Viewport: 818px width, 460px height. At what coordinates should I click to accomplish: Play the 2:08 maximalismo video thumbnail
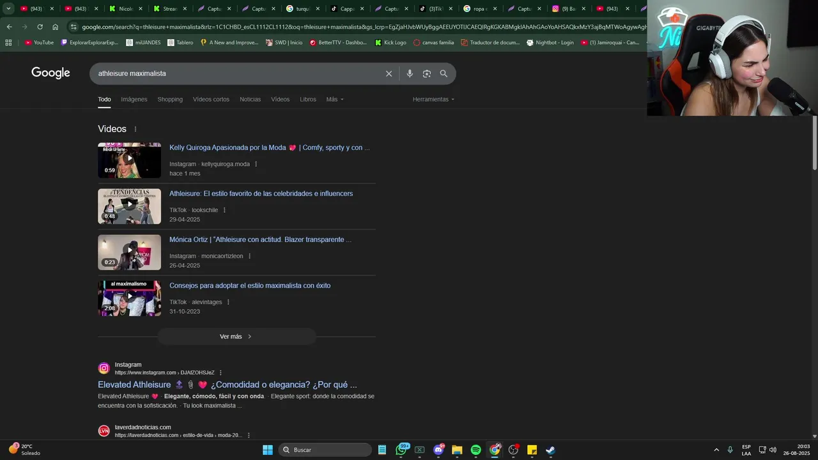pyautogui.click(x=129, y=298)
